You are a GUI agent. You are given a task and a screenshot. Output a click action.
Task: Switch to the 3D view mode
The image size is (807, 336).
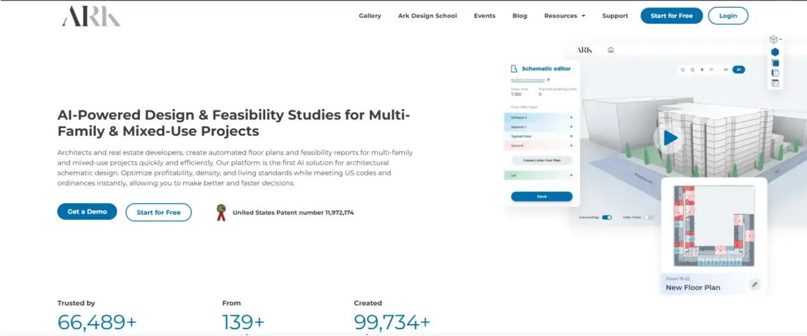(739, 70)
